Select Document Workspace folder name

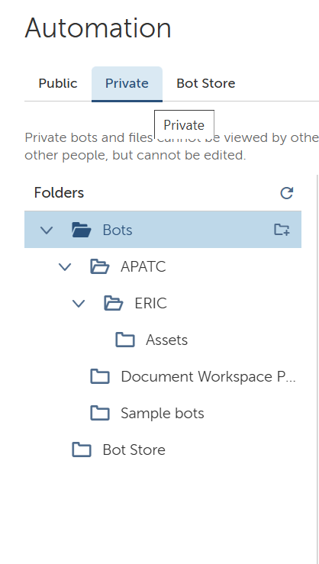pyautogui.click(x=208, y=376)
